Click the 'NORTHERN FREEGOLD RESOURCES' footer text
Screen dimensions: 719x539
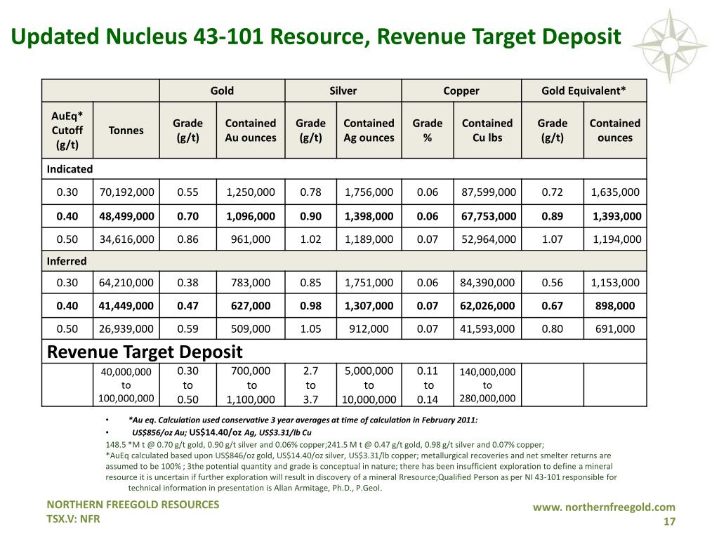[x=133, y=505]
